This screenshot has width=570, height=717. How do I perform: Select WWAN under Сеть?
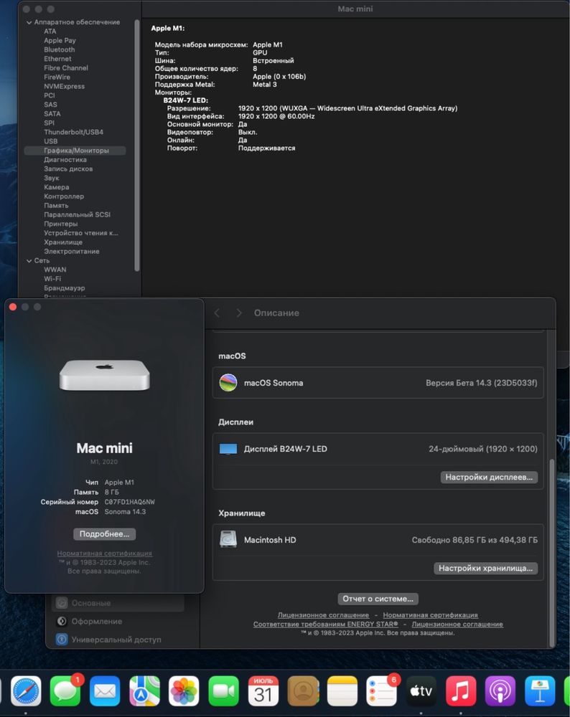tap(55, 270)
